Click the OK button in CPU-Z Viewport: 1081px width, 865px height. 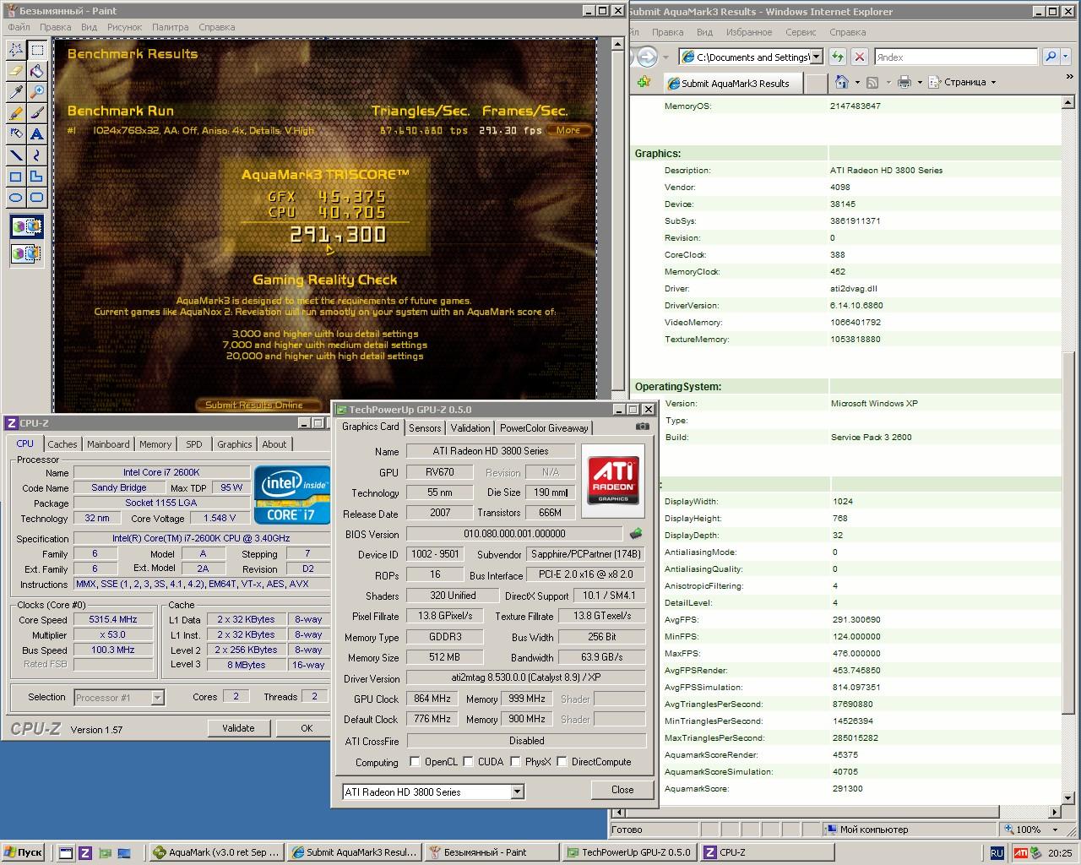(307, 728)
